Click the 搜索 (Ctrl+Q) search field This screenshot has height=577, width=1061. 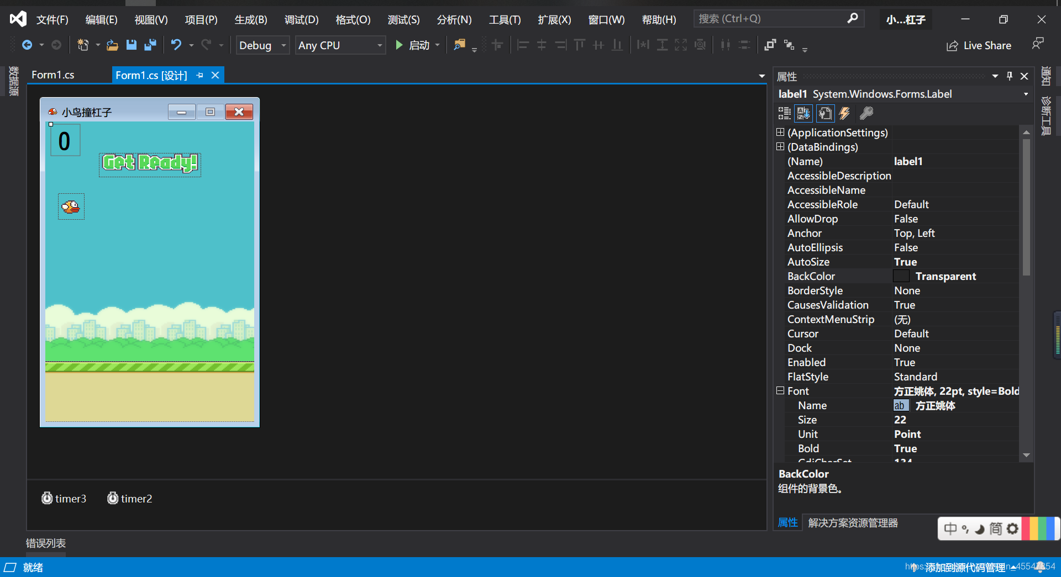[779, 19]
